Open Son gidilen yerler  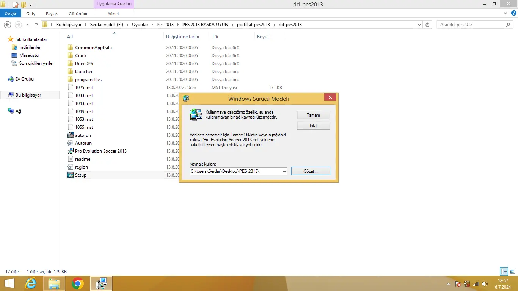[36, 63]
